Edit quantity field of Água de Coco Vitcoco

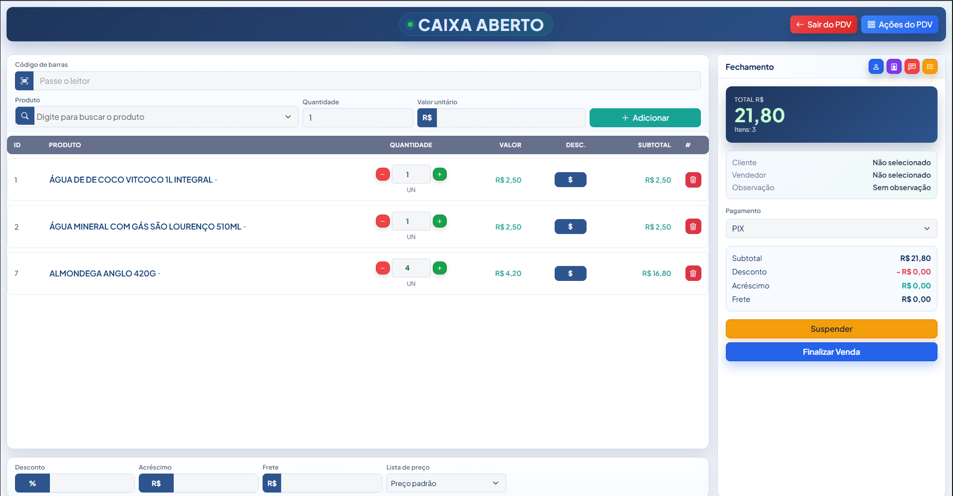pos(411,174)
